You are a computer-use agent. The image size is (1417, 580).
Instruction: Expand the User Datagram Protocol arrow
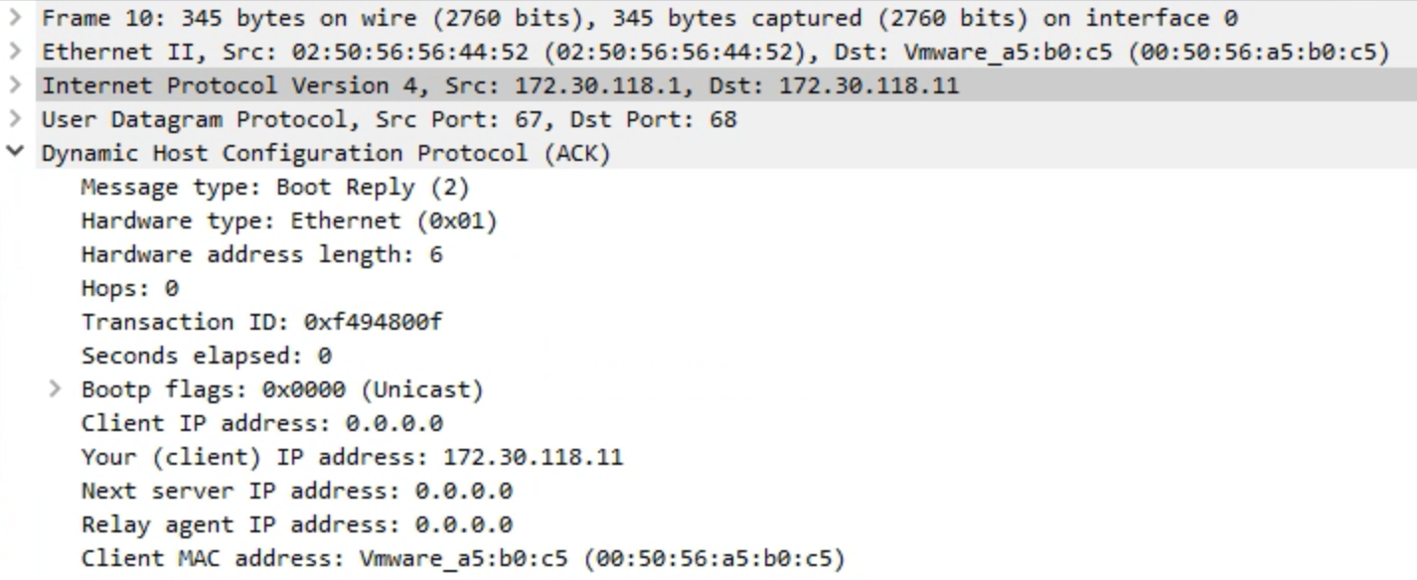click(15, 119)
